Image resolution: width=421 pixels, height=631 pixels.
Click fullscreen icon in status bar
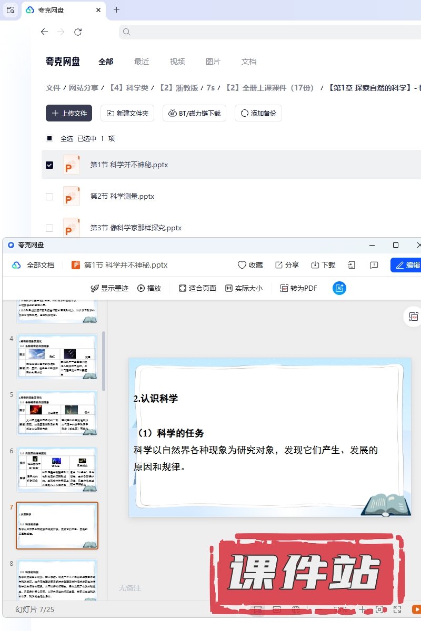point(398,609)
